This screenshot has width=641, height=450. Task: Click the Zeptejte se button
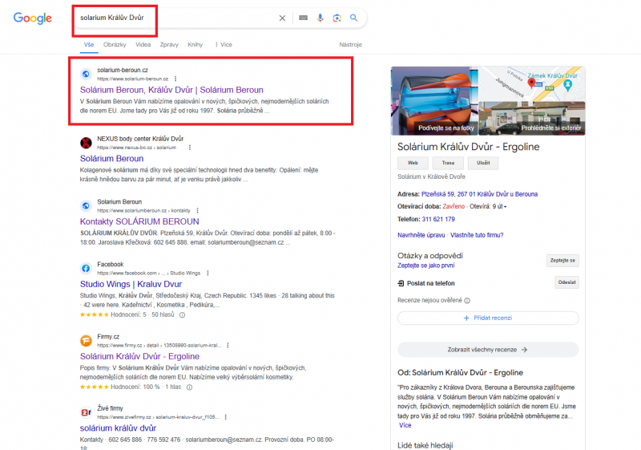[562, 261]
